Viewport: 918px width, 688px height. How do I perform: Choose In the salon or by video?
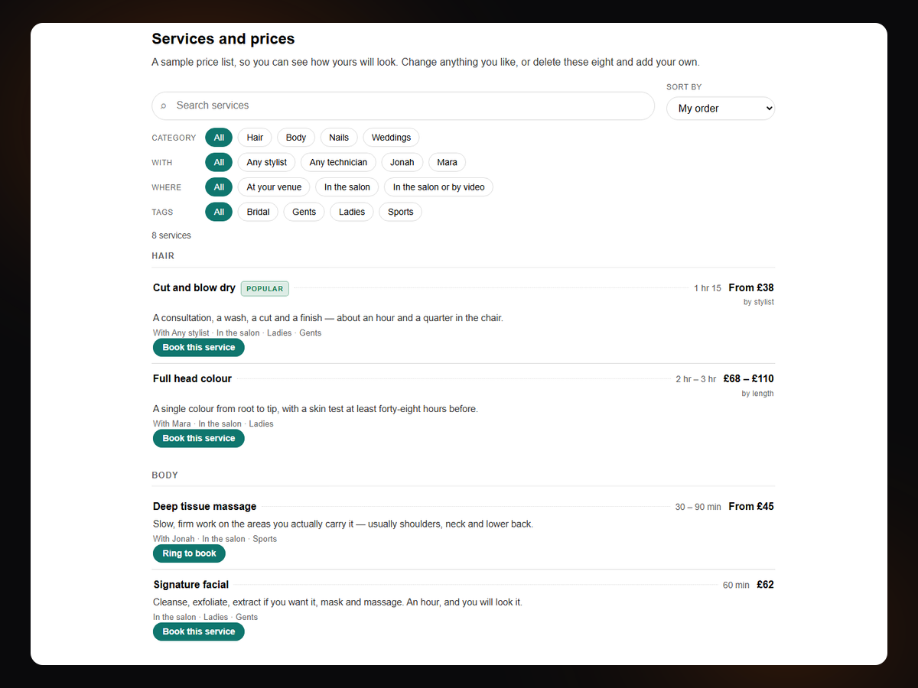[439, 187]
